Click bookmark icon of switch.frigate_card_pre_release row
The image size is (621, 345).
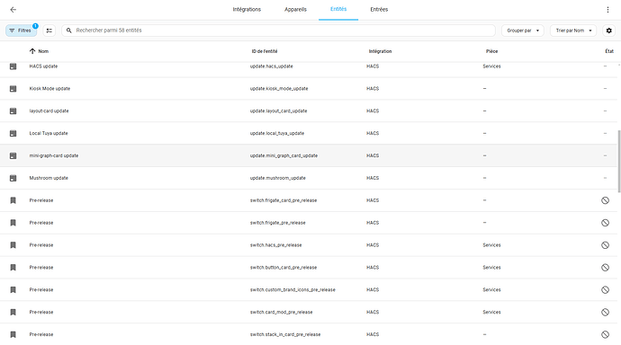click(x=13, y=200)
